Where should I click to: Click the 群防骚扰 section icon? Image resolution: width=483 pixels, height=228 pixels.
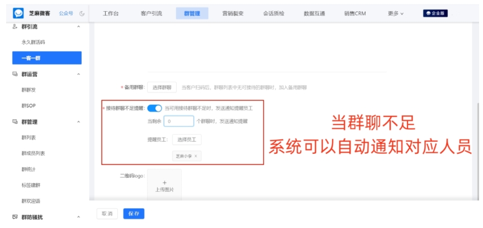tap(15, 216)
